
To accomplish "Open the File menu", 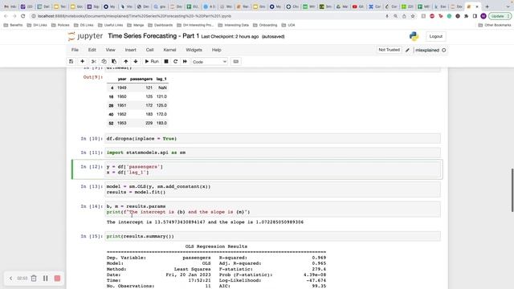I will coord(75,50).
